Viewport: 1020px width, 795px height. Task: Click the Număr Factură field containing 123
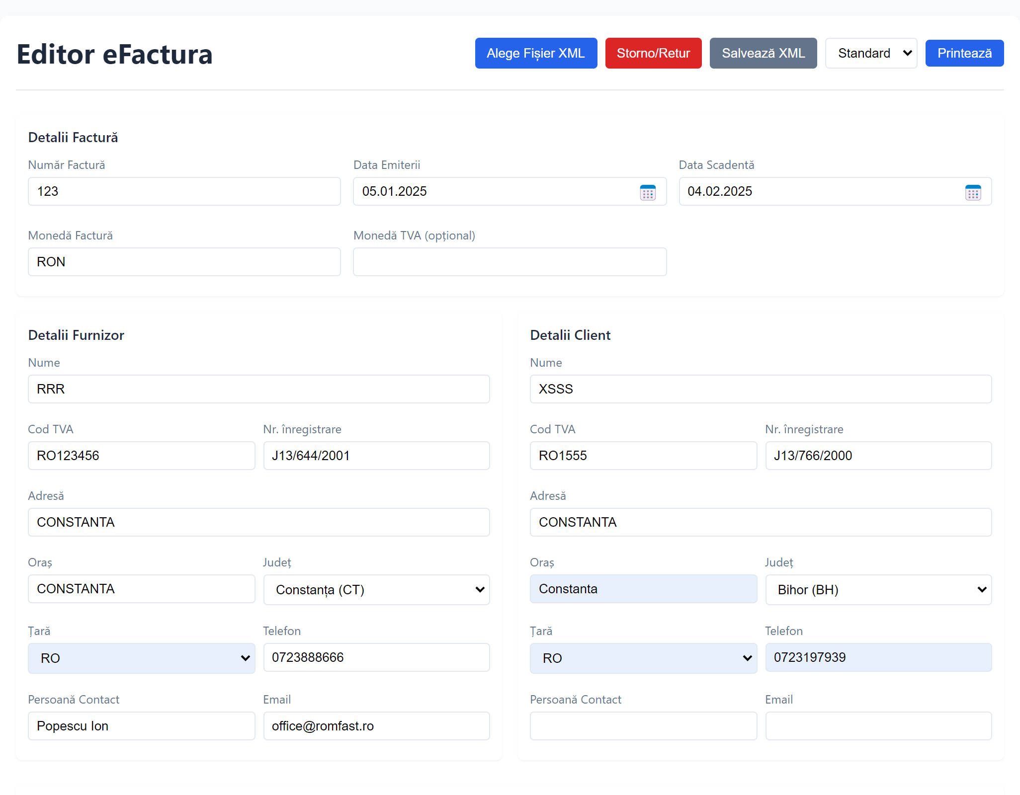(184, 191)
